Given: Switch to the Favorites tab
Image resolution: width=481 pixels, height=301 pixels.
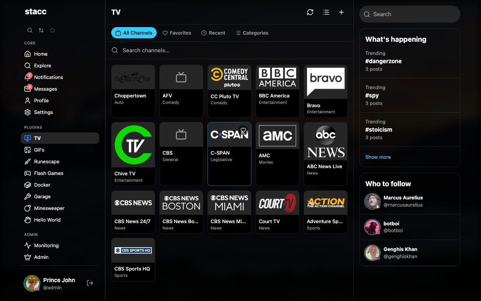Looking at the screenshot, I should [x=177, y=33].
